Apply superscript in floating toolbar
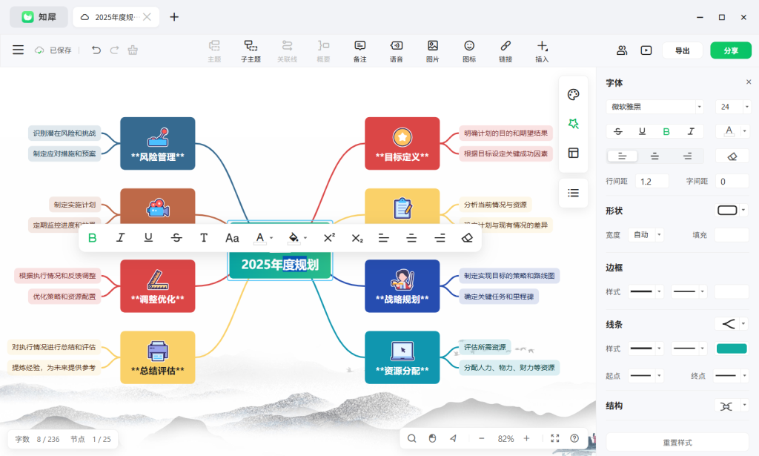 329,238
